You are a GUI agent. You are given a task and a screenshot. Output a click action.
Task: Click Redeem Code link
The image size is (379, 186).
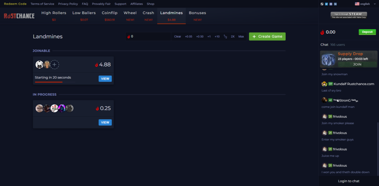coord(15,4)
